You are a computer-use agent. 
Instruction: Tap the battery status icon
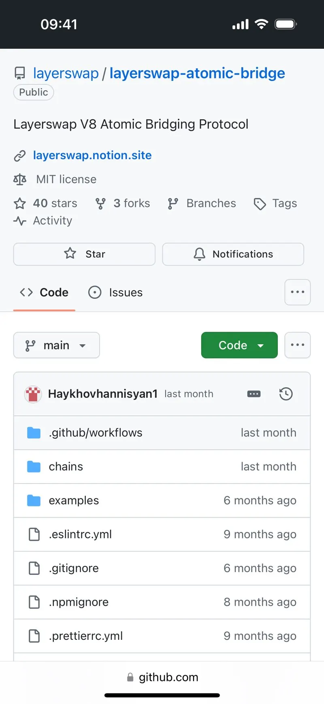pos(286,24)
